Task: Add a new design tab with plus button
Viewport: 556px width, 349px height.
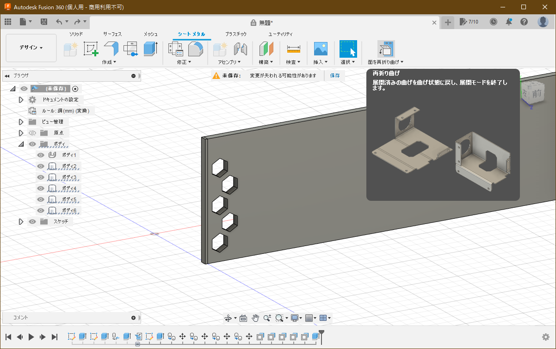Action: [447, 22]
